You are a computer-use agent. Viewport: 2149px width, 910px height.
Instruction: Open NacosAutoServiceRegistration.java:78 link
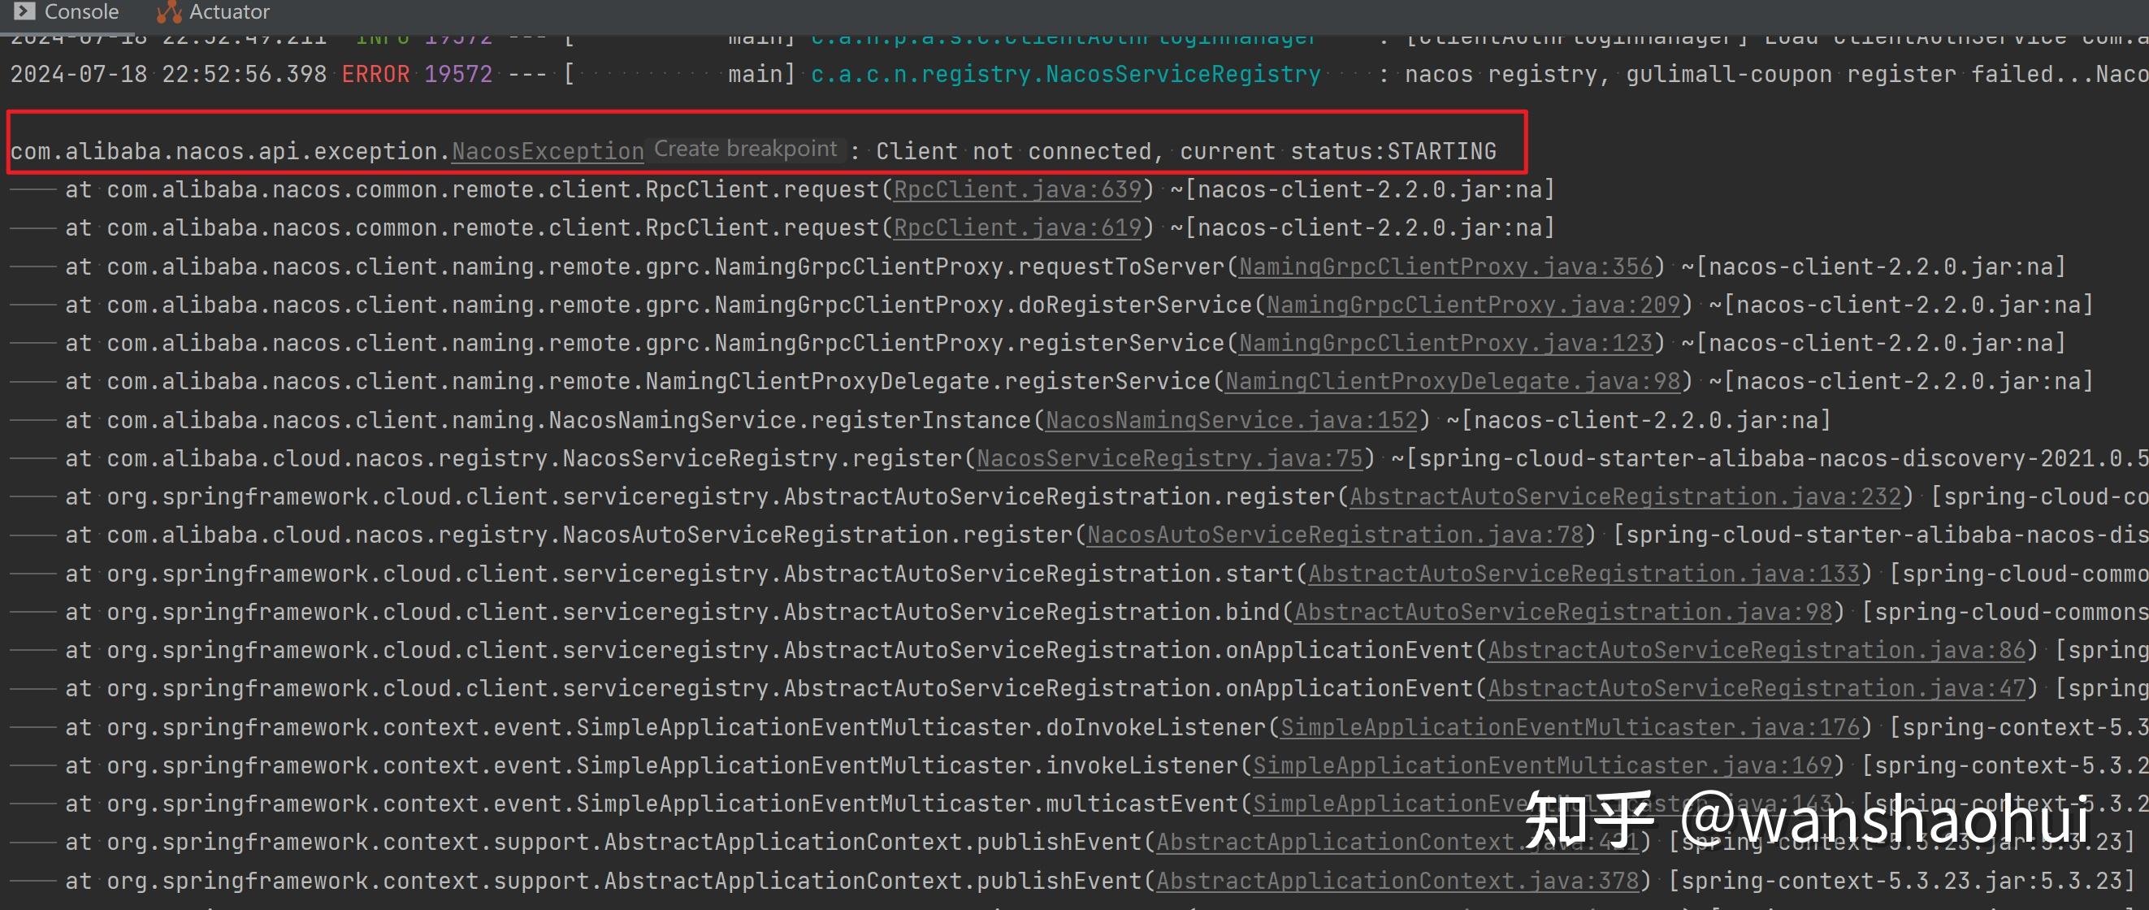(x=1335, y=535)
